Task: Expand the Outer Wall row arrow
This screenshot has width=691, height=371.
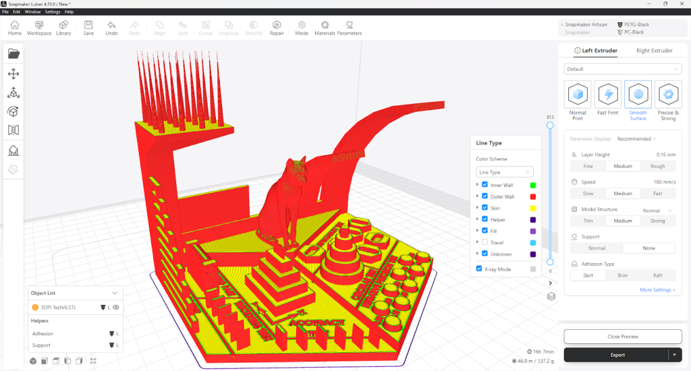Action: coord(477,196)
